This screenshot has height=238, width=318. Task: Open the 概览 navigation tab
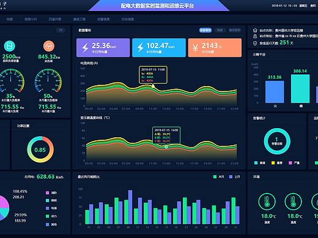pos(10,20)
